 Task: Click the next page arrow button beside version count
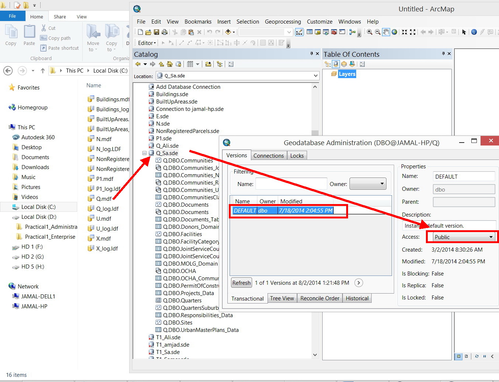pos(359,283)
